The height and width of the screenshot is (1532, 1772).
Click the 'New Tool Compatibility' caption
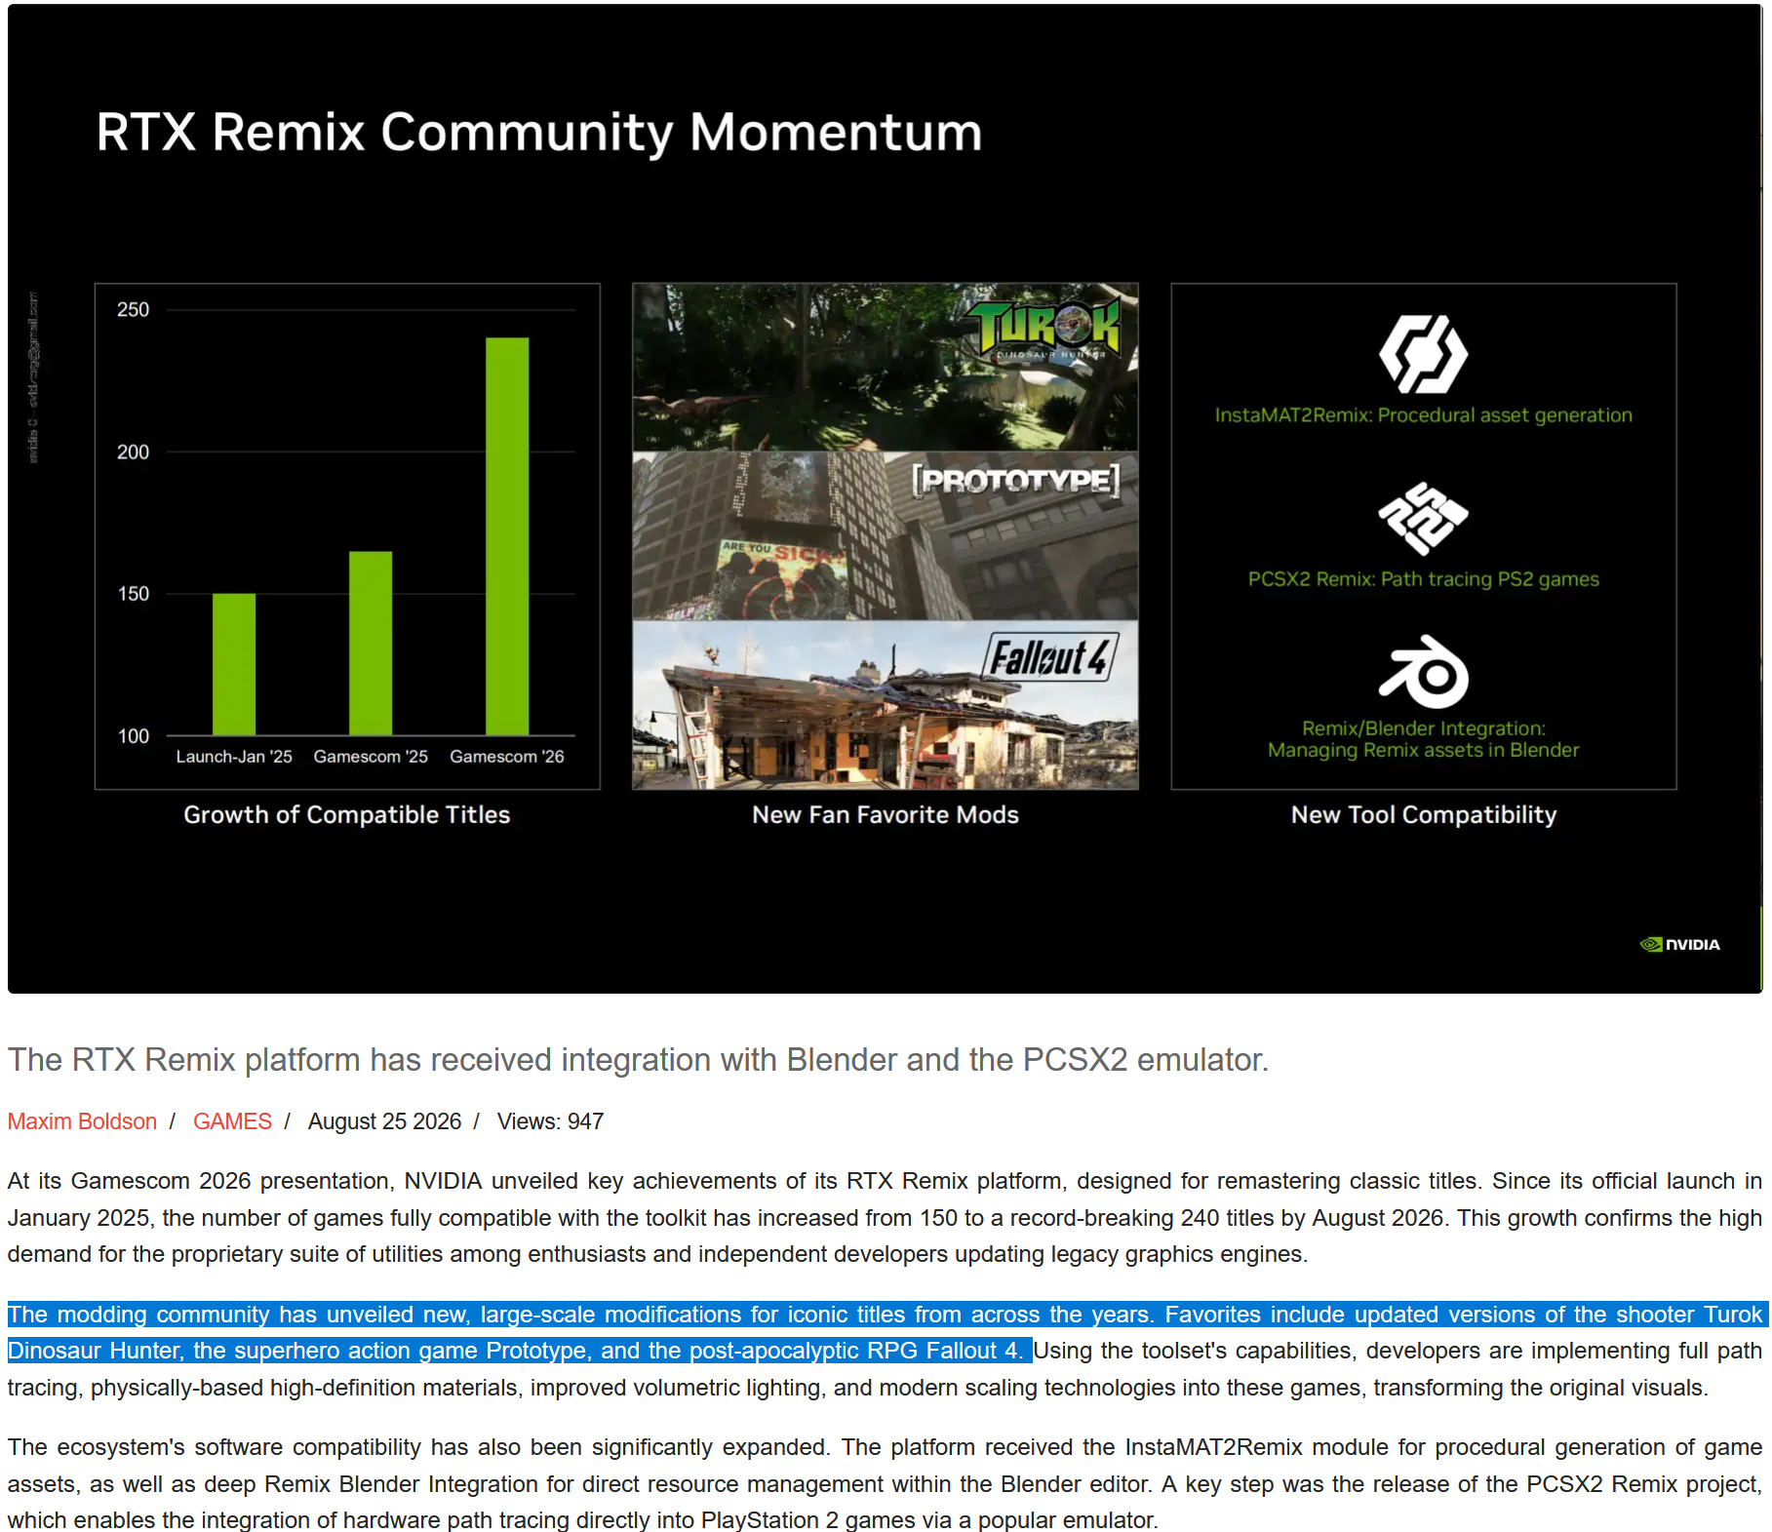1424,815
